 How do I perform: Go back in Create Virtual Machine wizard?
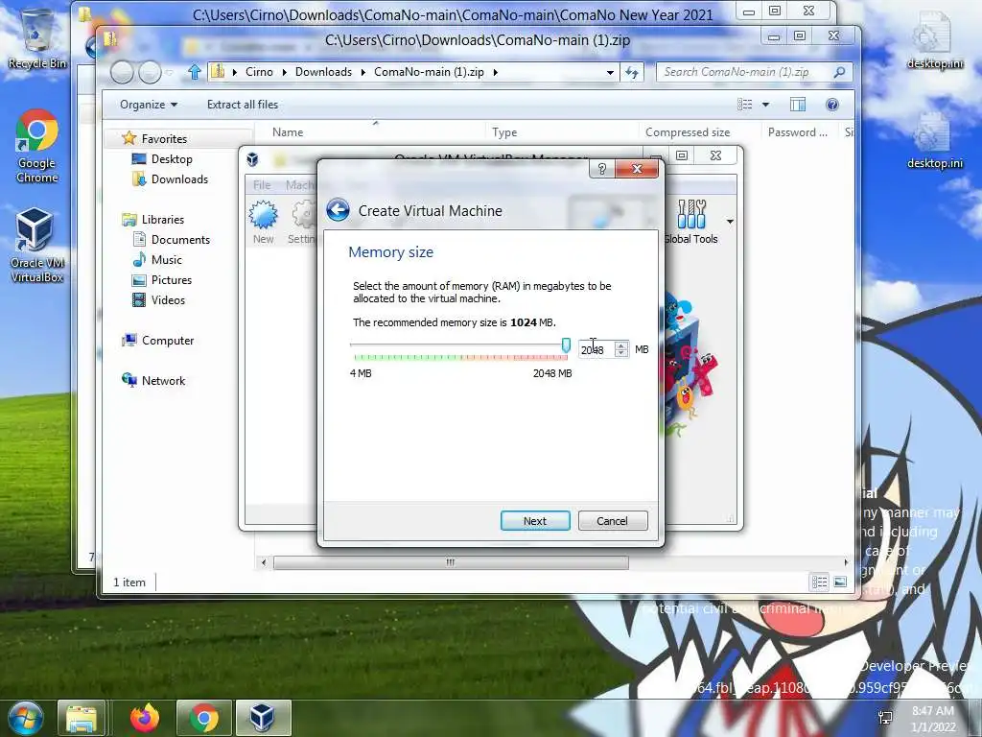point(338,210)
